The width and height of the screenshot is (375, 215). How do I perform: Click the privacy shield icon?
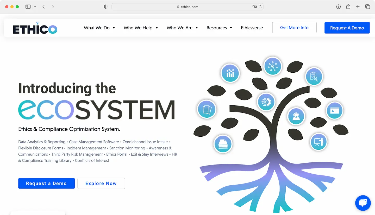pyautogui.click(x=105, y=7)
